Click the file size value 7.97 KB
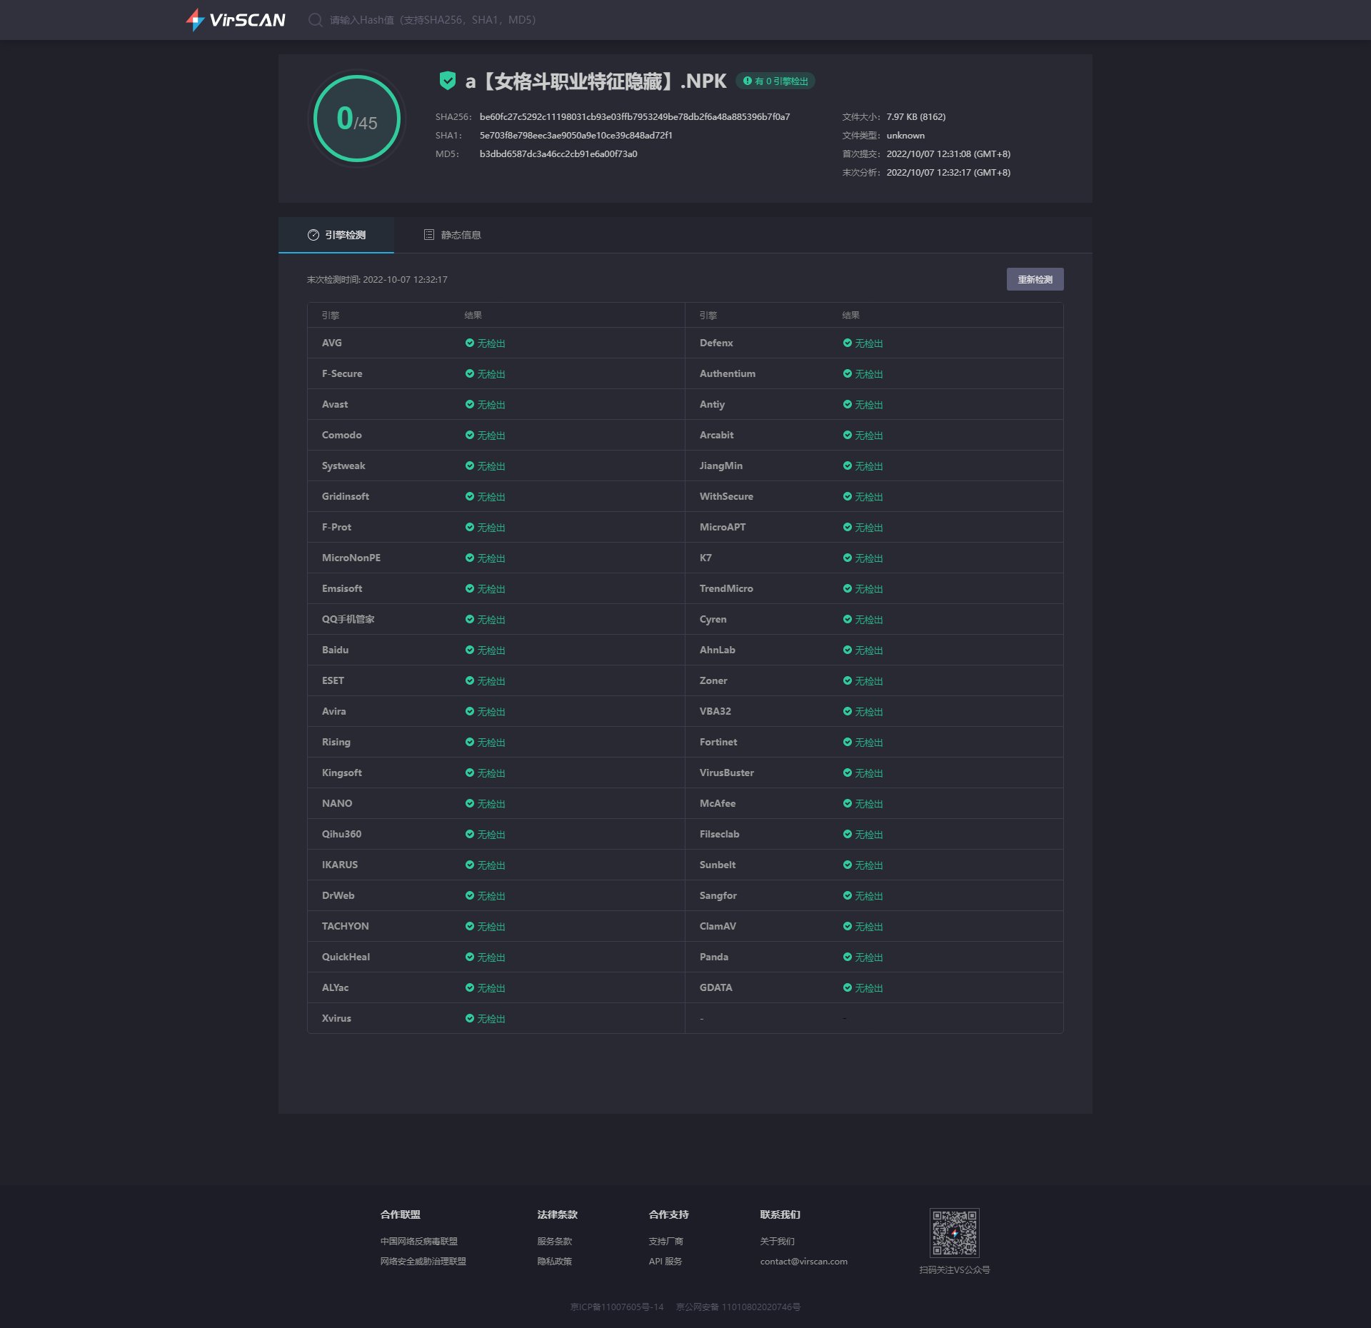 coord(916,117)
